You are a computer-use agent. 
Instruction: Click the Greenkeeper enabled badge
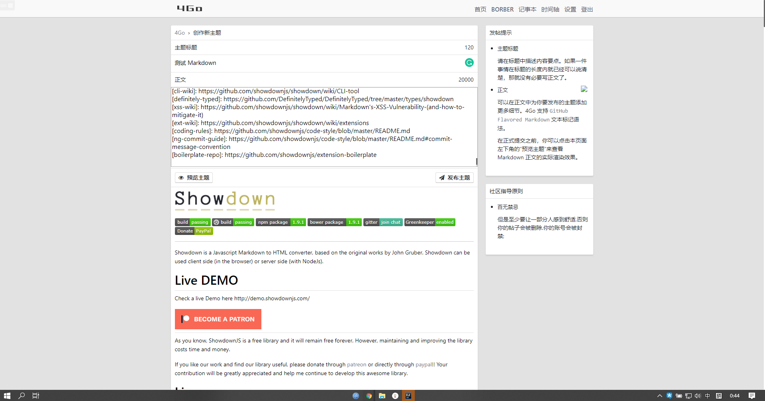(x=430, y=222)
